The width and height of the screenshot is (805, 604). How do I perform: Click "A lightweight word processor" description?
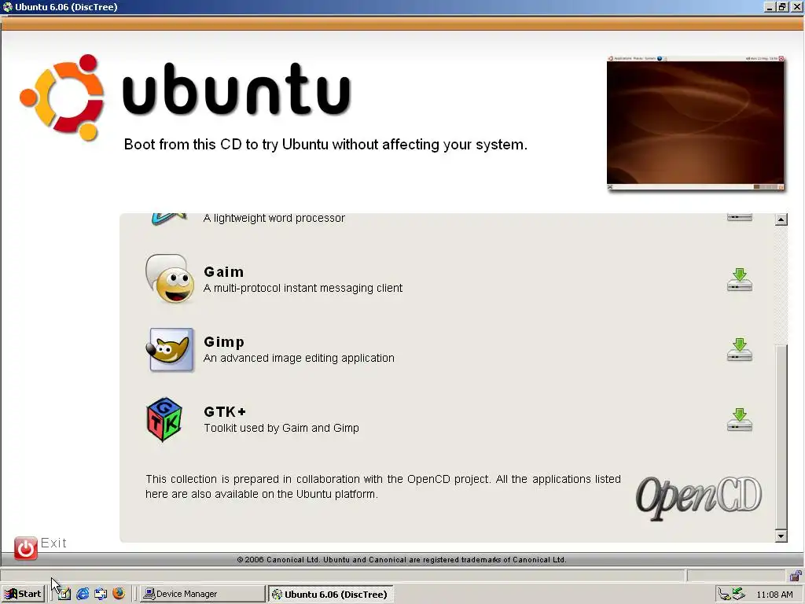[274, 219]
